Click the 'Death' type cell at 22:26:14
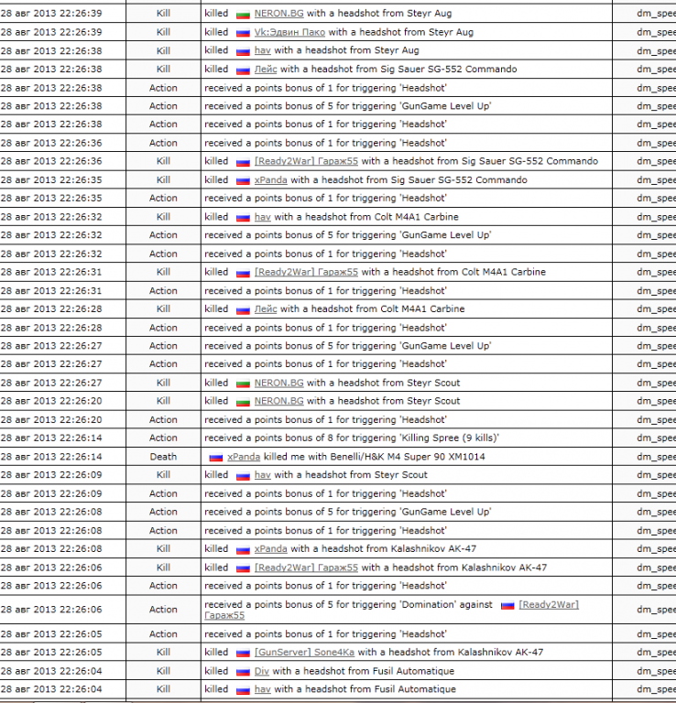 (x=163, y=456)
